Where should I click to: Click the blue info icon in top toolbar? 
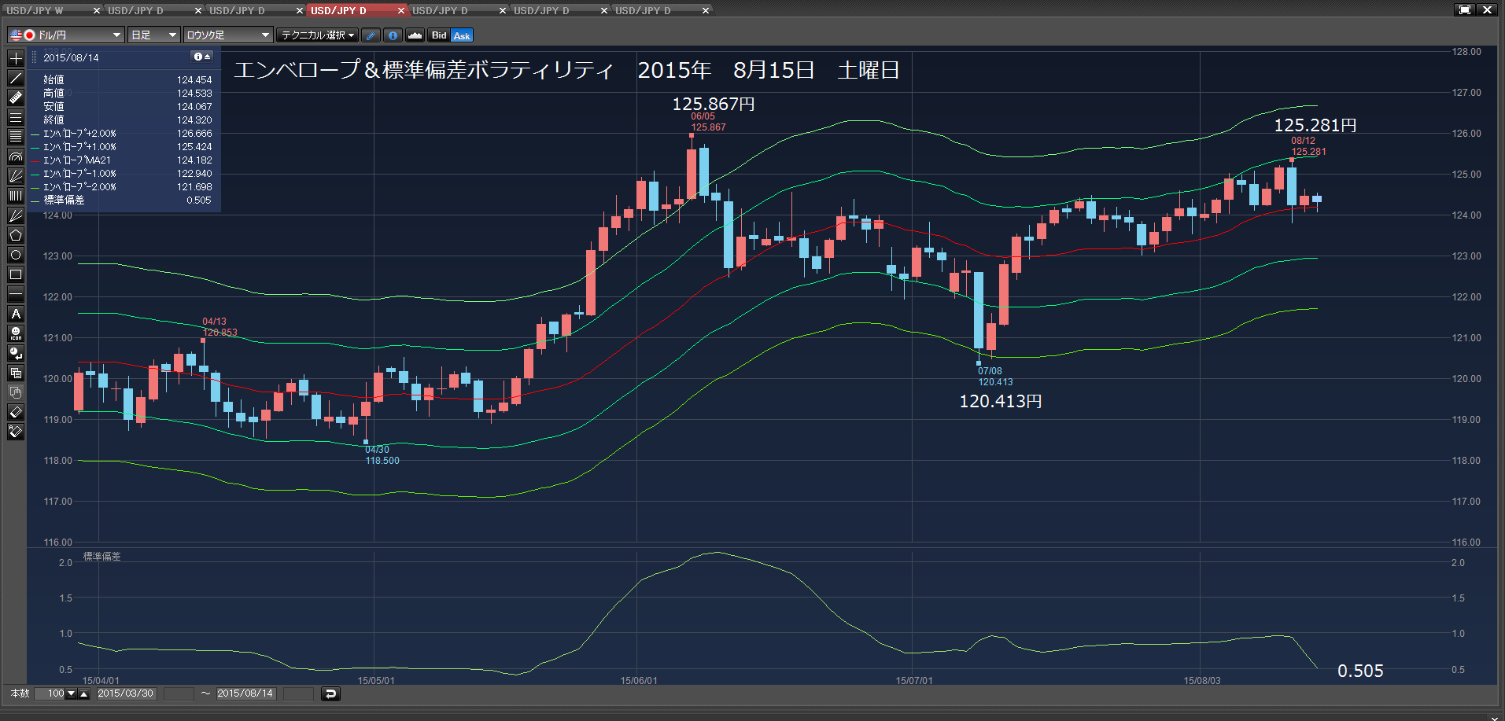pyautogui.click(x=393, y=35)
